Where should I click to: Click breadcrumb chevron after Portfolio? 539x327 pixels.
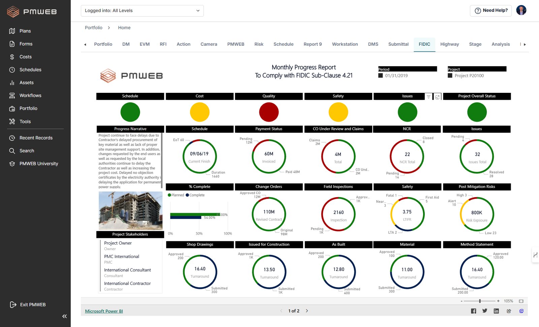pyautogui.click(x=109, y=28)
